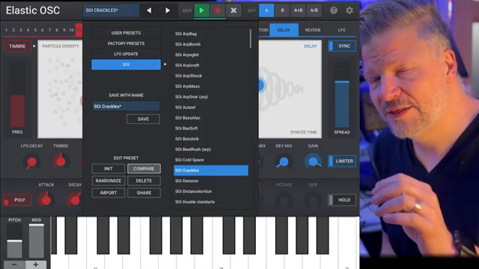Click the LPG DECAY knob

31,161
